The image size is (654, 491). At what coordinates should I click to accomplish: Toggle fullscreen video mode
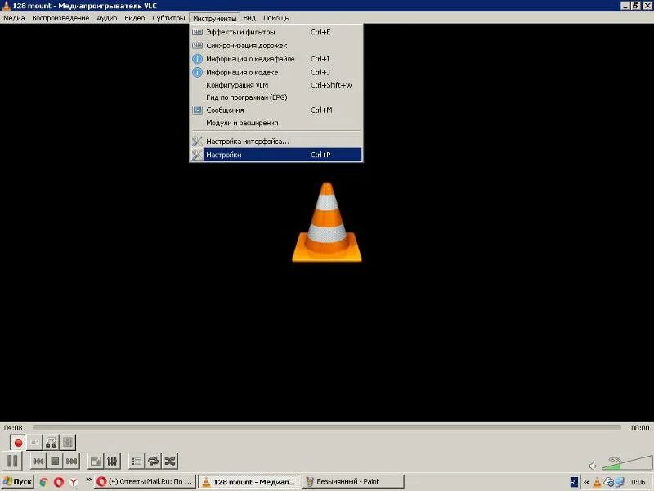pyautogui.click(x=96, y=462)
